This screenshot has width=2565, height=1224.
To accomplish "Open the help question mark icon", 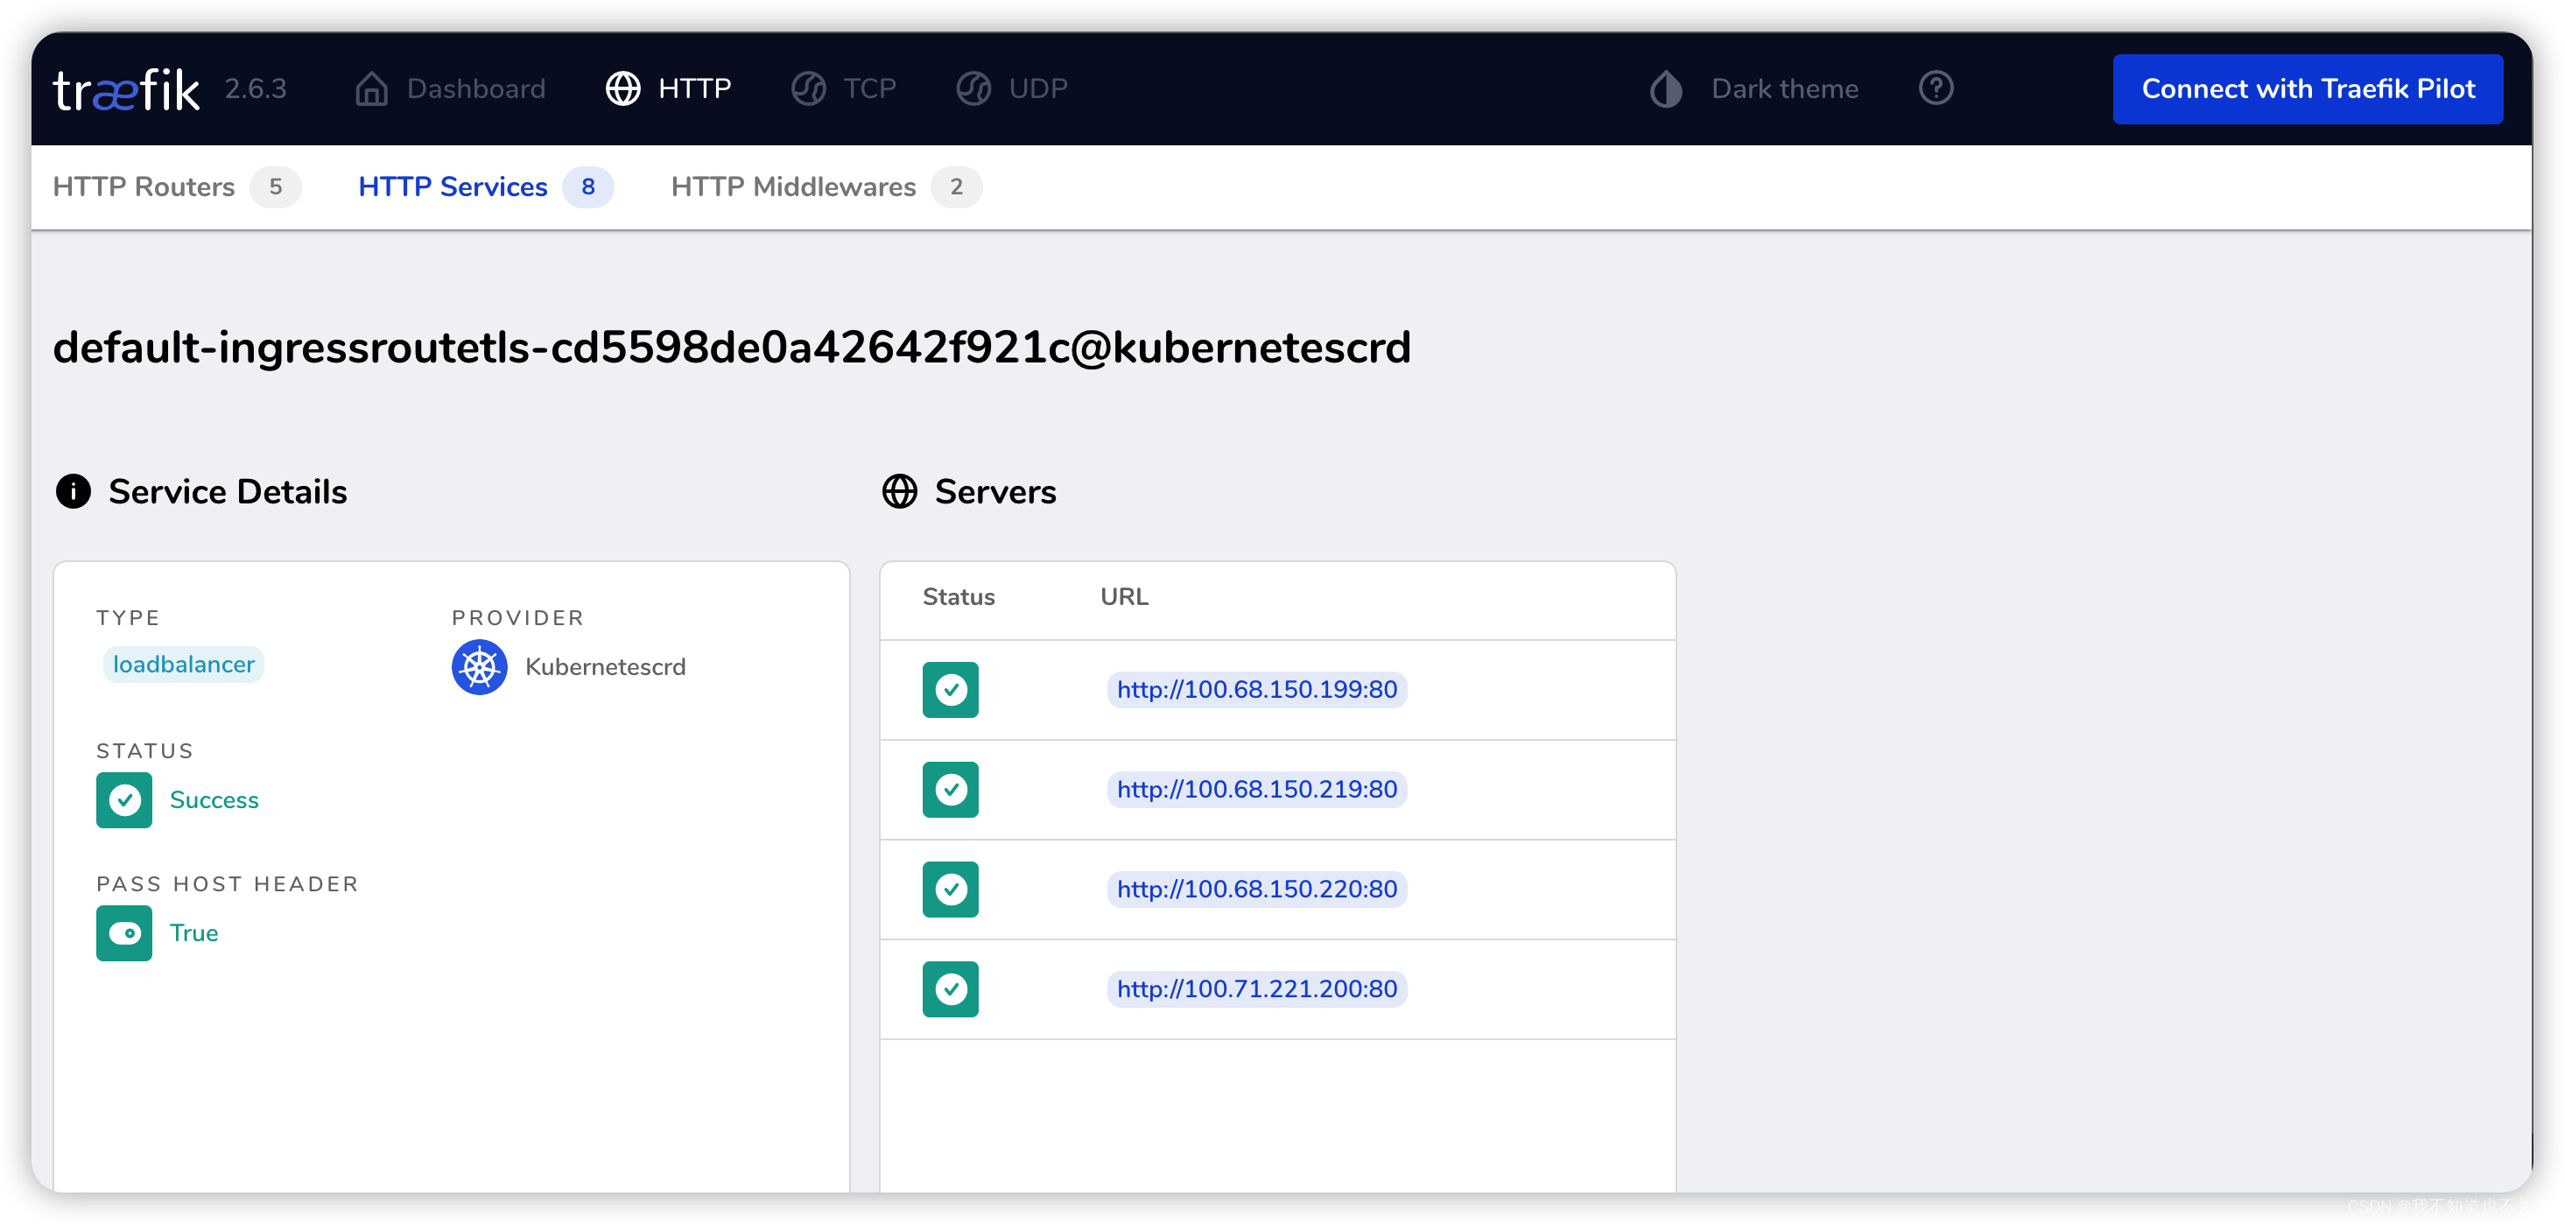I will coord(1935,88).
